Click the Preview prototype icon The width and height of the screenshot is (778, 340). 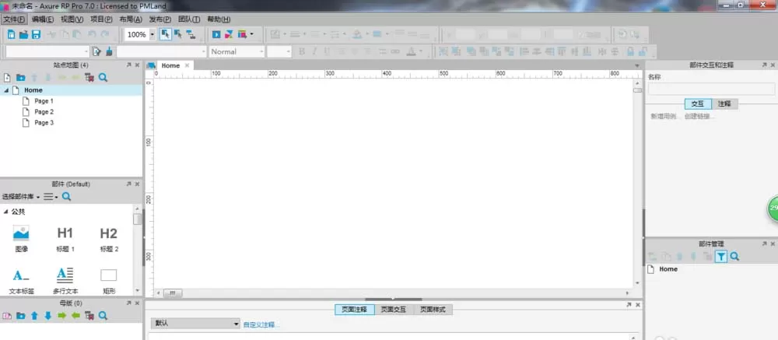[216, 35]
